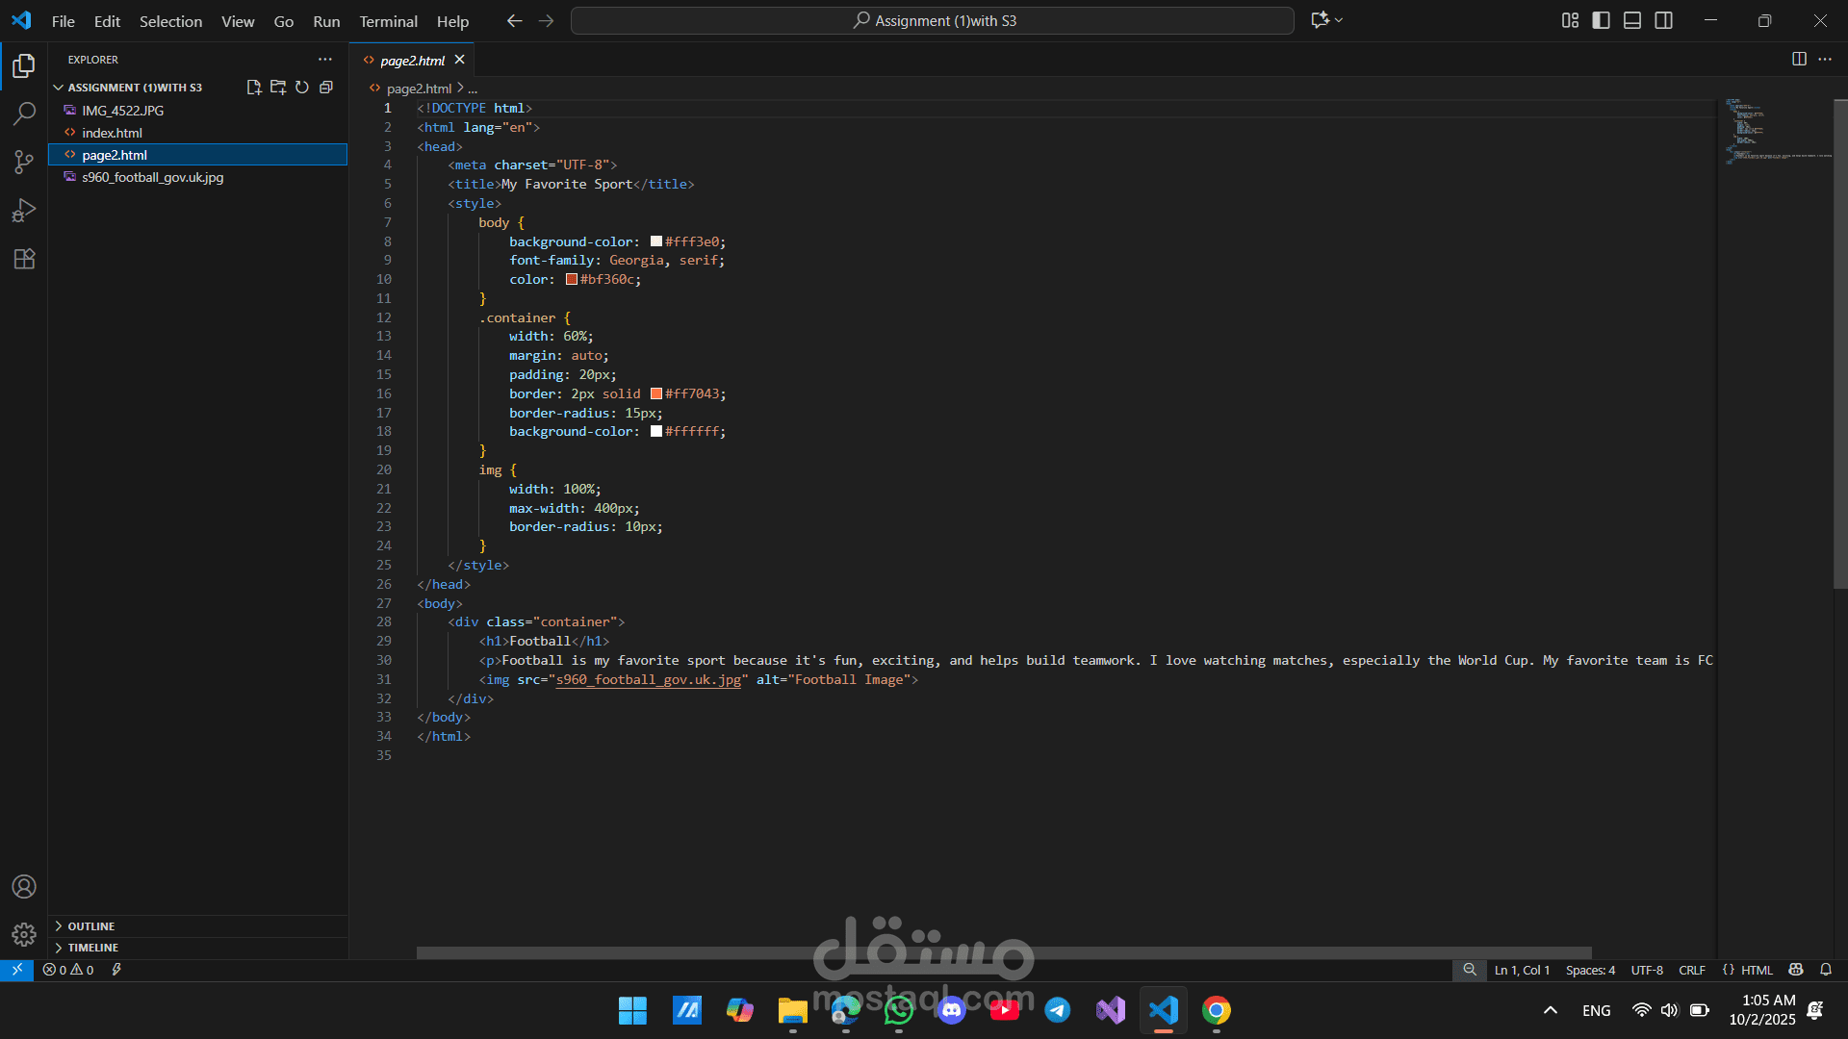Open Google Chrome from taskbar
Viewport: 1848px width, 1039px height.
[x=1216, y=1010]
